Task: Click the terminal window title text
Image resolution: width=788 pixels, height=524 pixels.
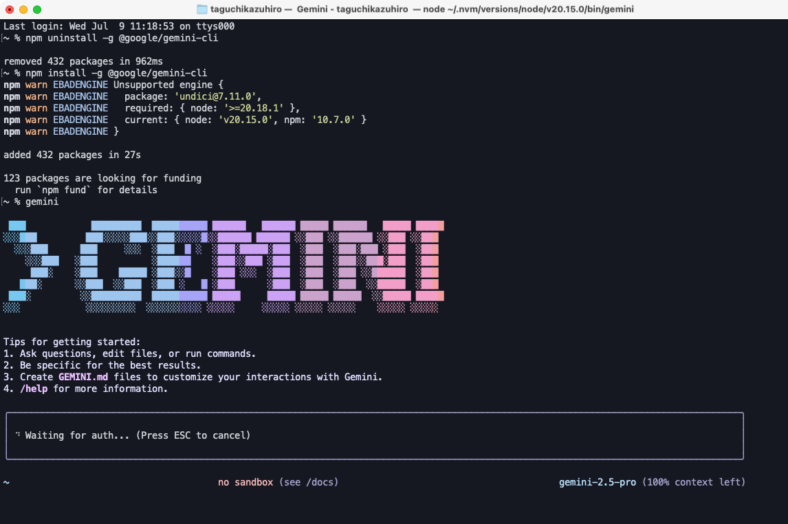Action: coord(422,9)
